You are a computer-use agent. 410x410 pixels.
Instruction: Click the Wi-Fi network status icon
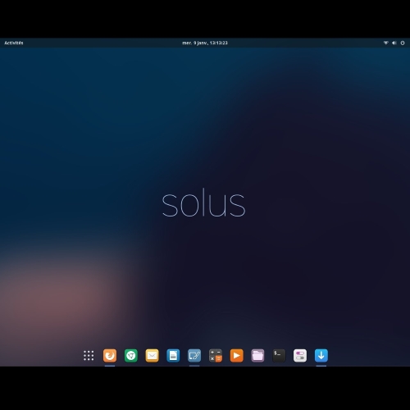click(x=385, y=43)
